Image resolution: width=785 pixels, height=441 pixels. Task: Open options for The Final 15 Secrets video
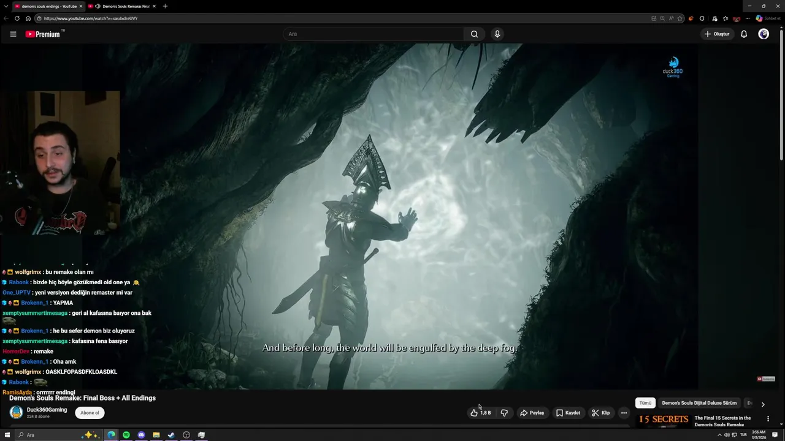click(x=768, y=419)
